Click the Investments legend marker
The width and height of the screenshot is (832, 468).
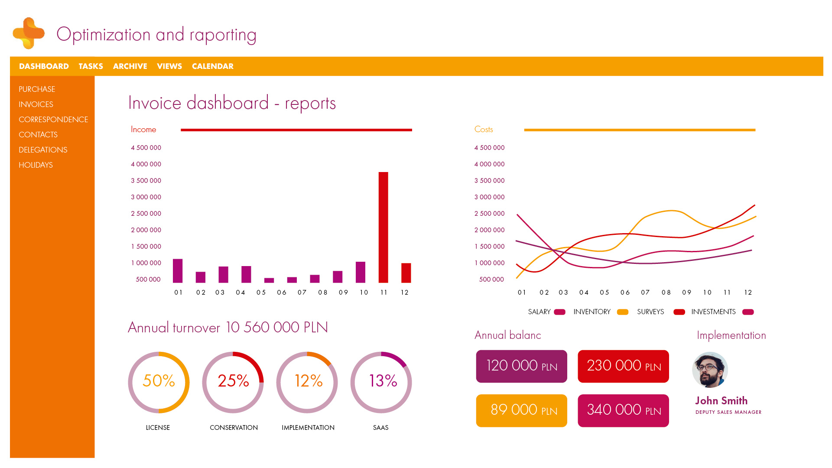coord(748,312)
